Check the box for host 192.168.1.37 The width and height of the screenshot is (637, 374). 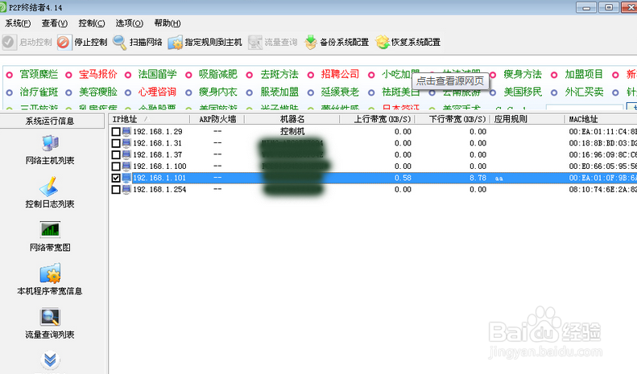click(116, 155)
